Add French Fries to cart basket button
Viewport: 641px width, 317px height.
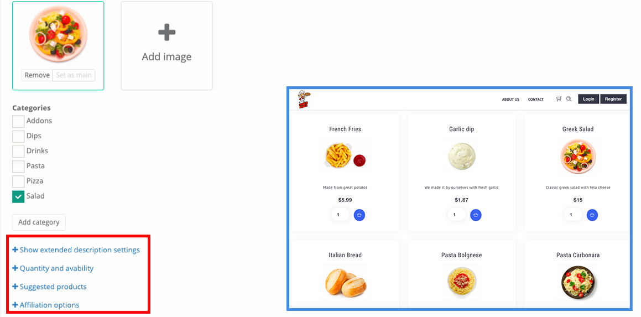tap(359, 215)
